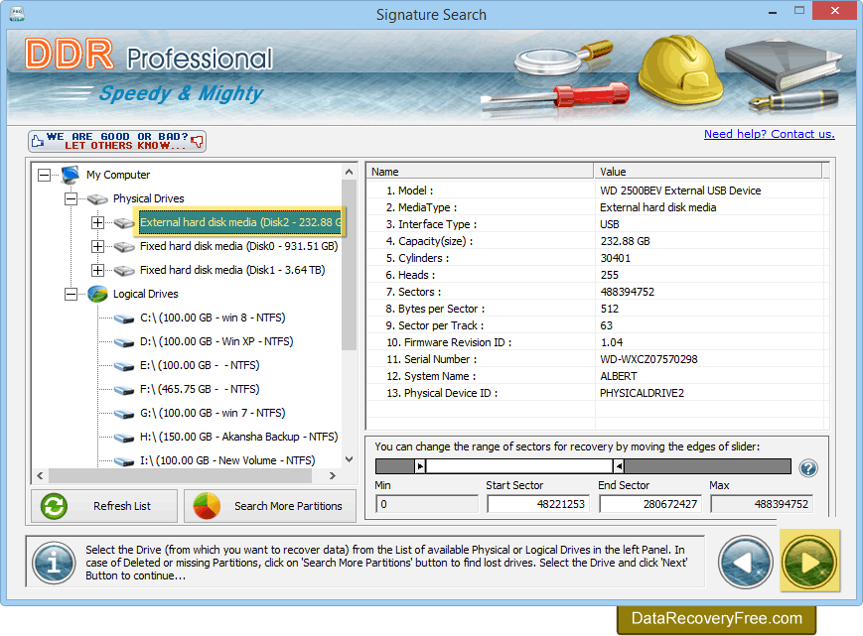Click the Value column header
Image resolution: width=863 pixels, height=636 pixels.
click(x=708, y=172)
